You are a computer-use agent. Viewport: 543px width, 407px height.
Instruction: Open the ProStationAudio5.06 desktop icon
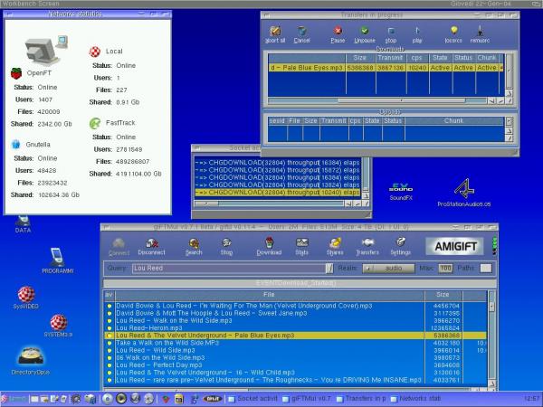(x=464, y=194)
